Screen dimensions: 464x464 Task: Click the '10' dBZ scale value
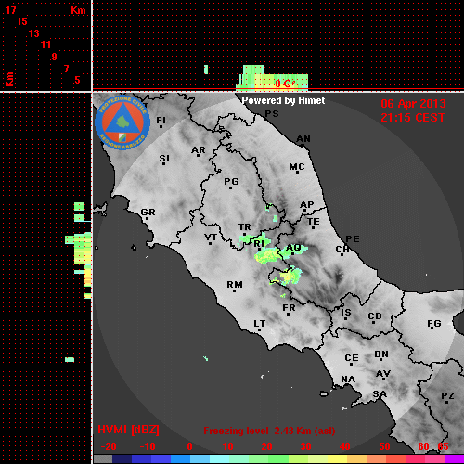click(228, 446)
